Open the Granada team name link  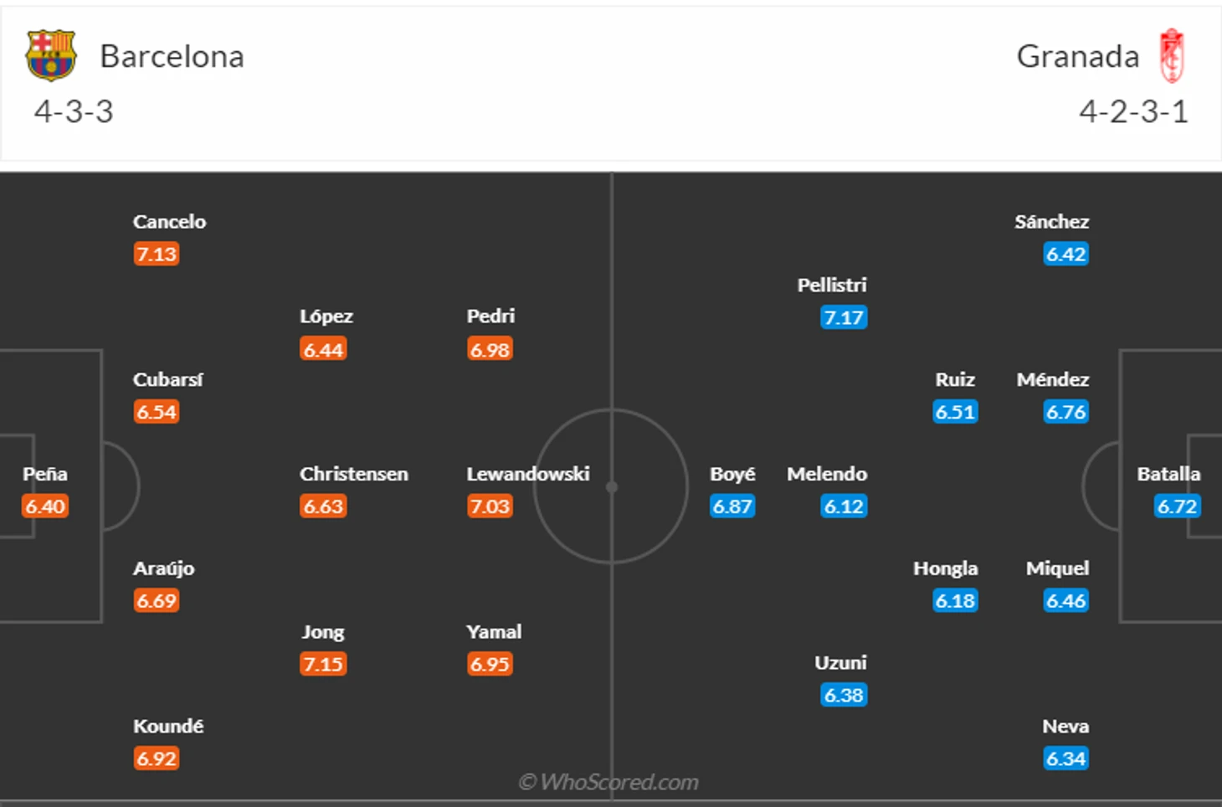1077,56
